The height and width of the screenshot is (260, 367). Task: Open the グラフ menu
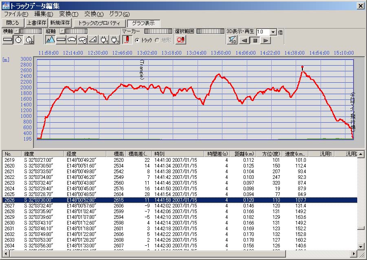point(119,14)
